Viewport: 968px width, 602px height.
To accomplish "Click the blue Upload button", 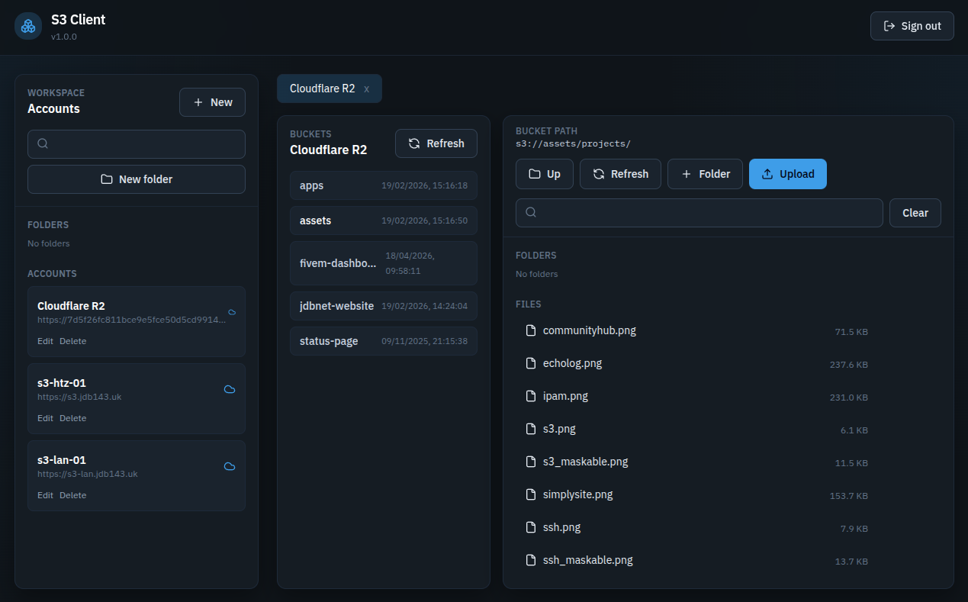I will [788, 174].
